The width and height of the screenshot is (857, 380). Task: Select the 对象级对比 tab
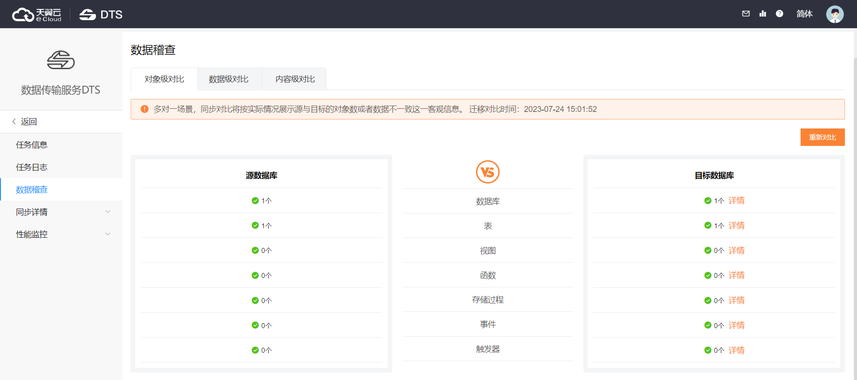(164, 79)
